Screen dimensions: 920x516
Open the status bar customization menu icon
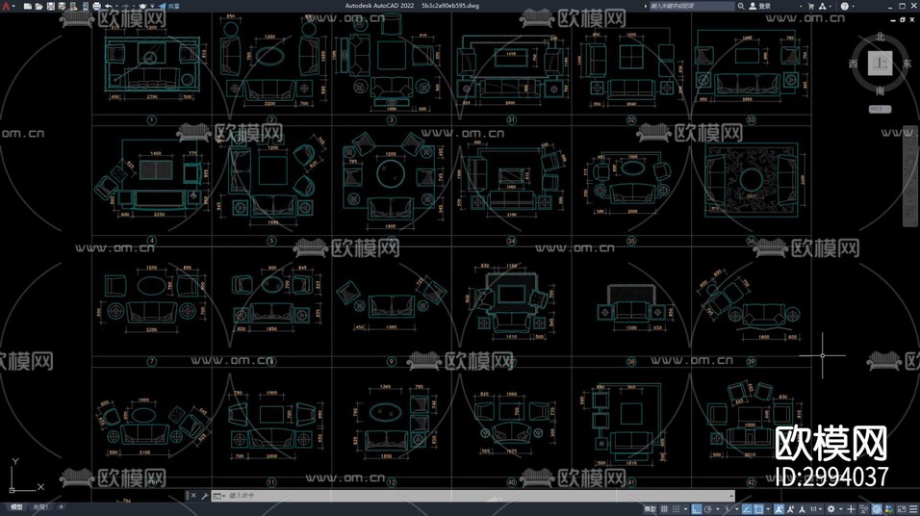[x=913, y=509]
